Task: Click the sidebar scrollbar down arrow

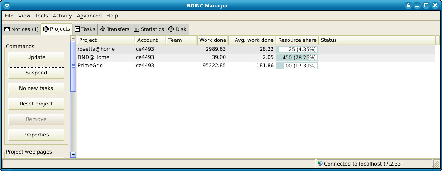Action: tap(73, 155)
